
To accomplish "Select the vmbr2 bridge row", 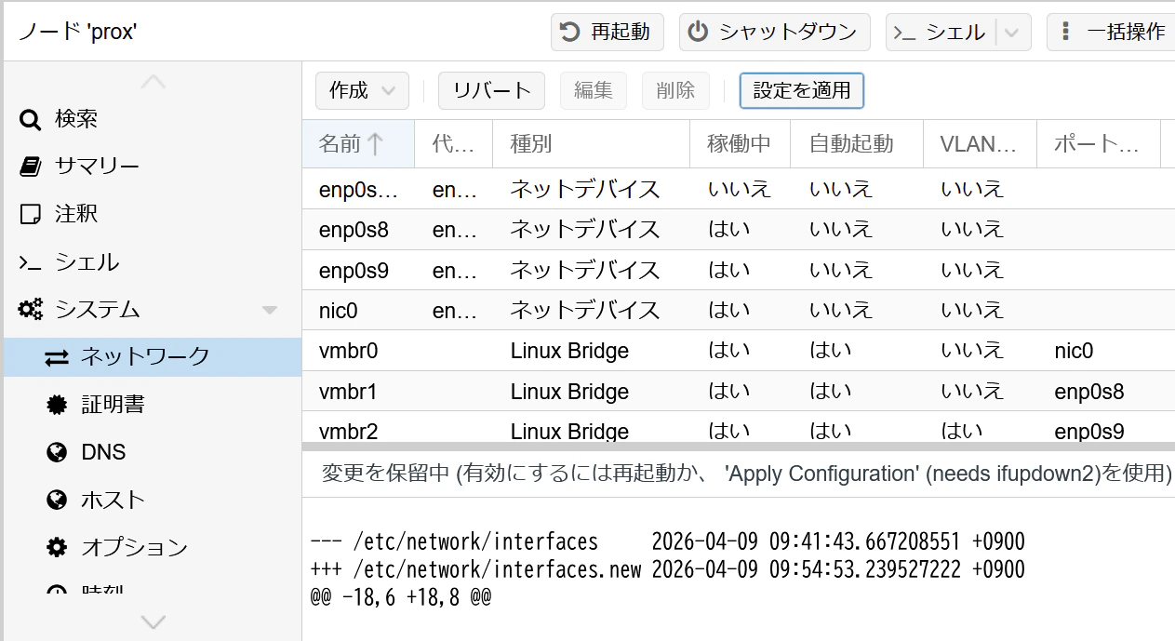I will tap(739, 427).
